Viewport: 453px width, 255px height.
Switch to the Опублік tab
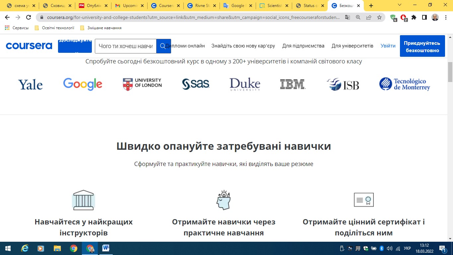pyautogui.click(x=93, y=6)
